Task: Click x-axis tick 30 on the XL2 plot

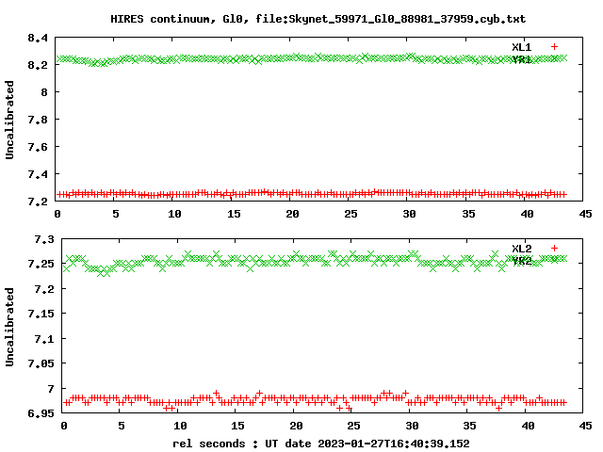Action: pos(412,426)
